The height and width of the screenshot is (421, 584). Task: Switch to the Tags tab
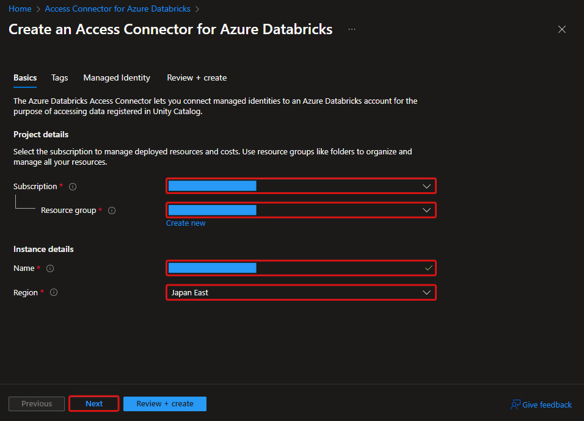click(x=60, y=77)
